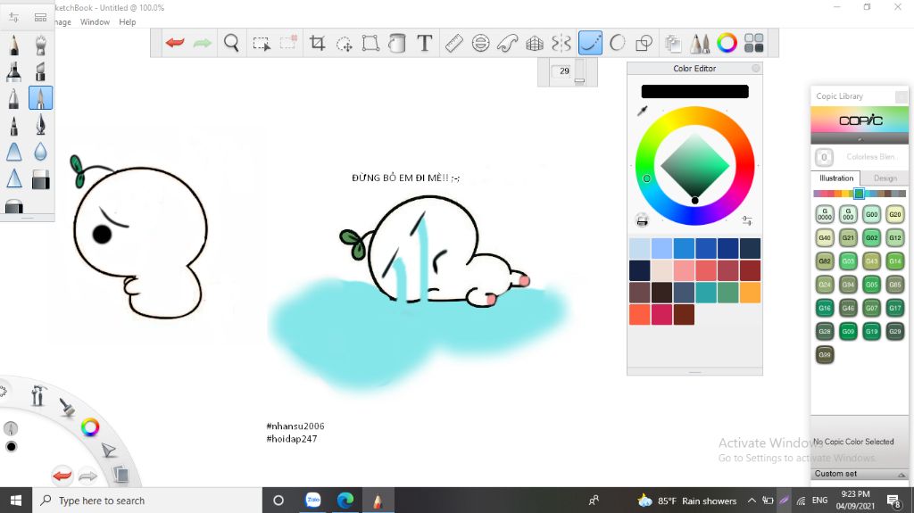The image size is (914, 513).
Task: Pick the G99 Copic color
Action: click(x=824, y=354)
